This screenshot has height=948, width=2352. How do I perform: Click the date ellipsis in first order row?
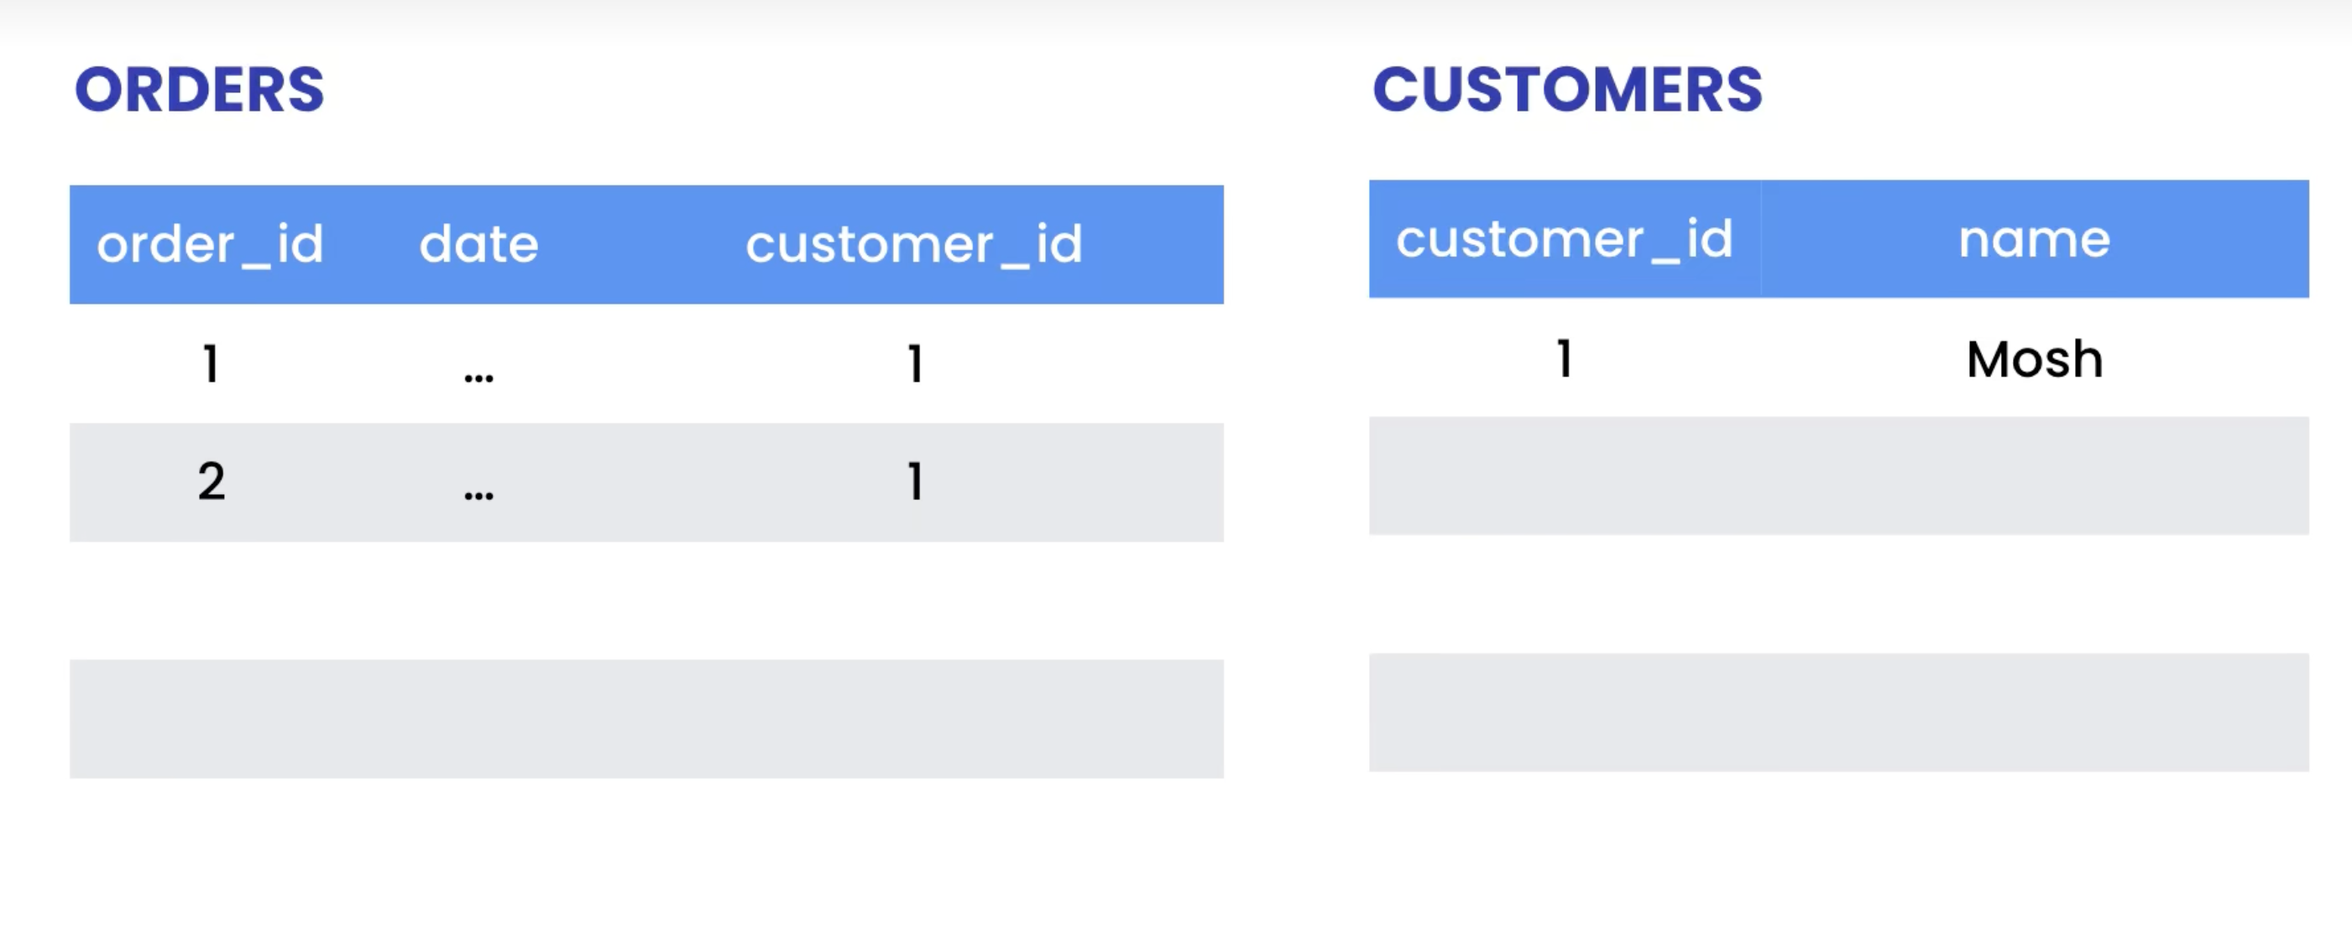point(478,376)
